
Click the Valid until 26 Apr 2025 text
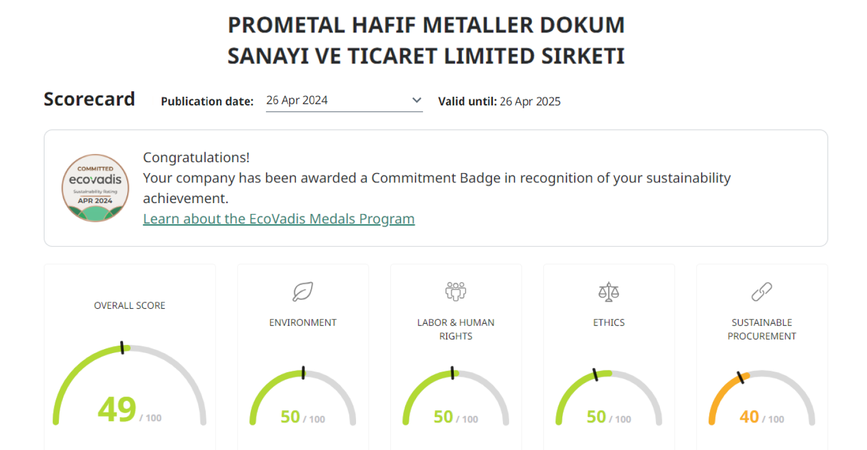coord(499,102)
